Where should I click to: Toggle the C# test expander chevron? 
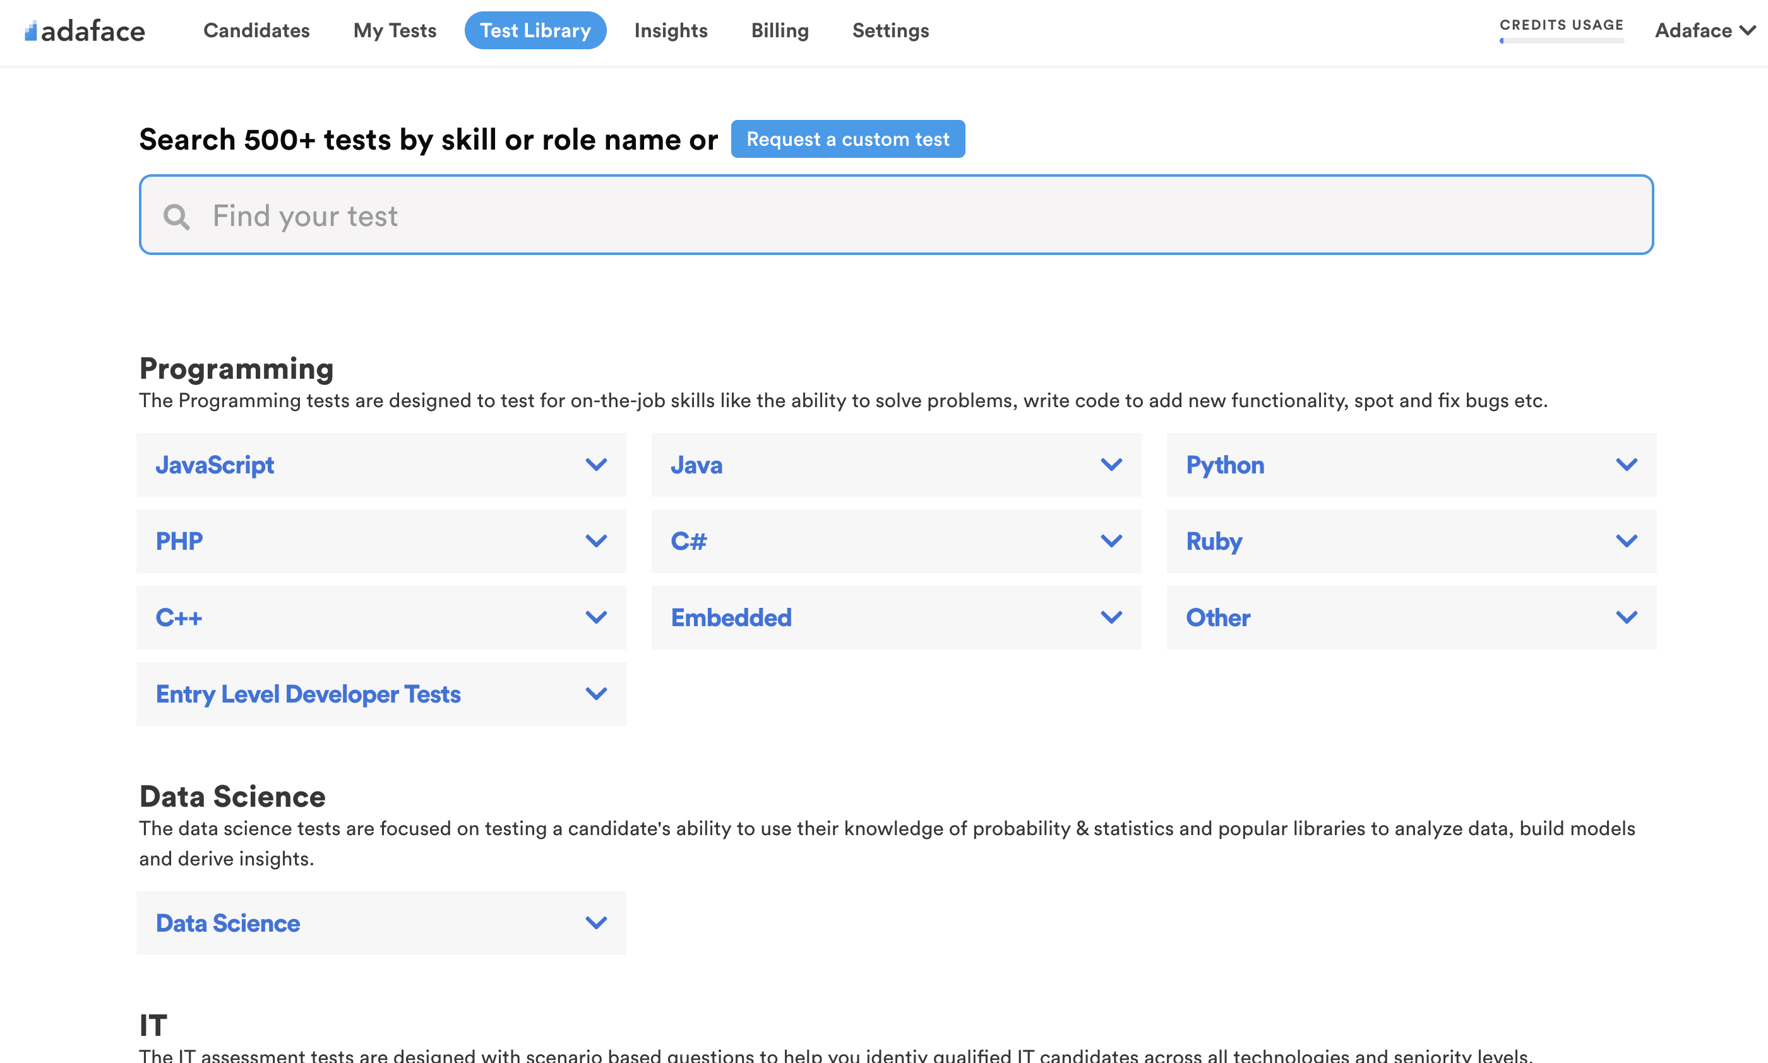click(1111, 542)
